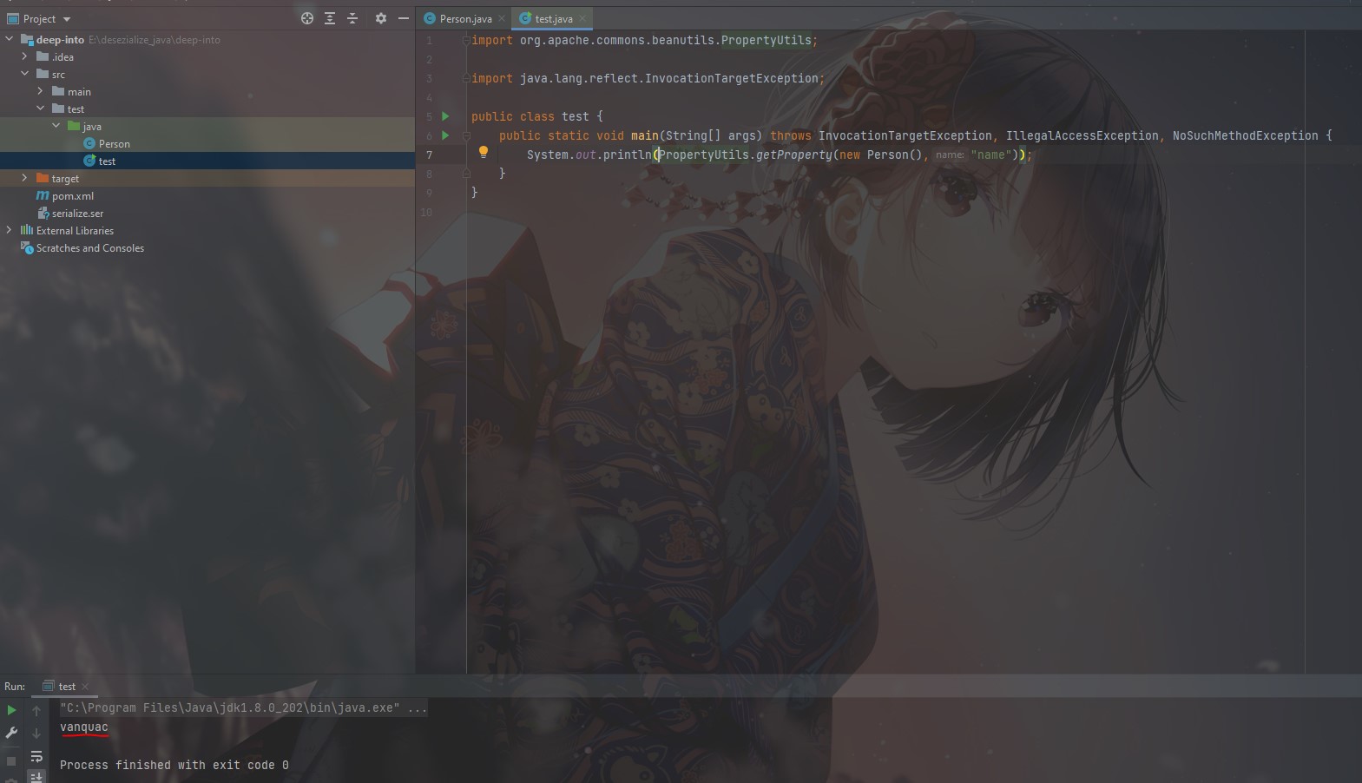Image resolution: width=1362 pixels, height=783 pixels.
Task: Collapse the test folder chevron
Action: click(40, 109)
